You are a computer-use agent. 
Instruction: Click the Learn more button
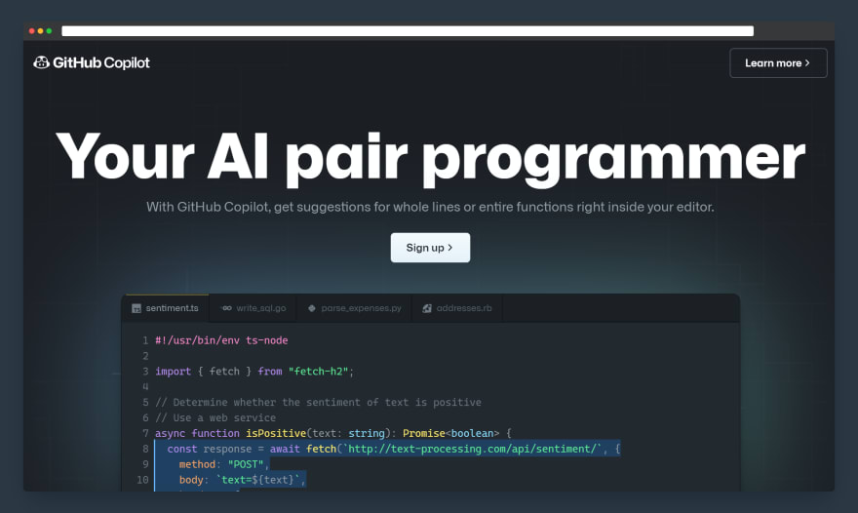point(778,63)
